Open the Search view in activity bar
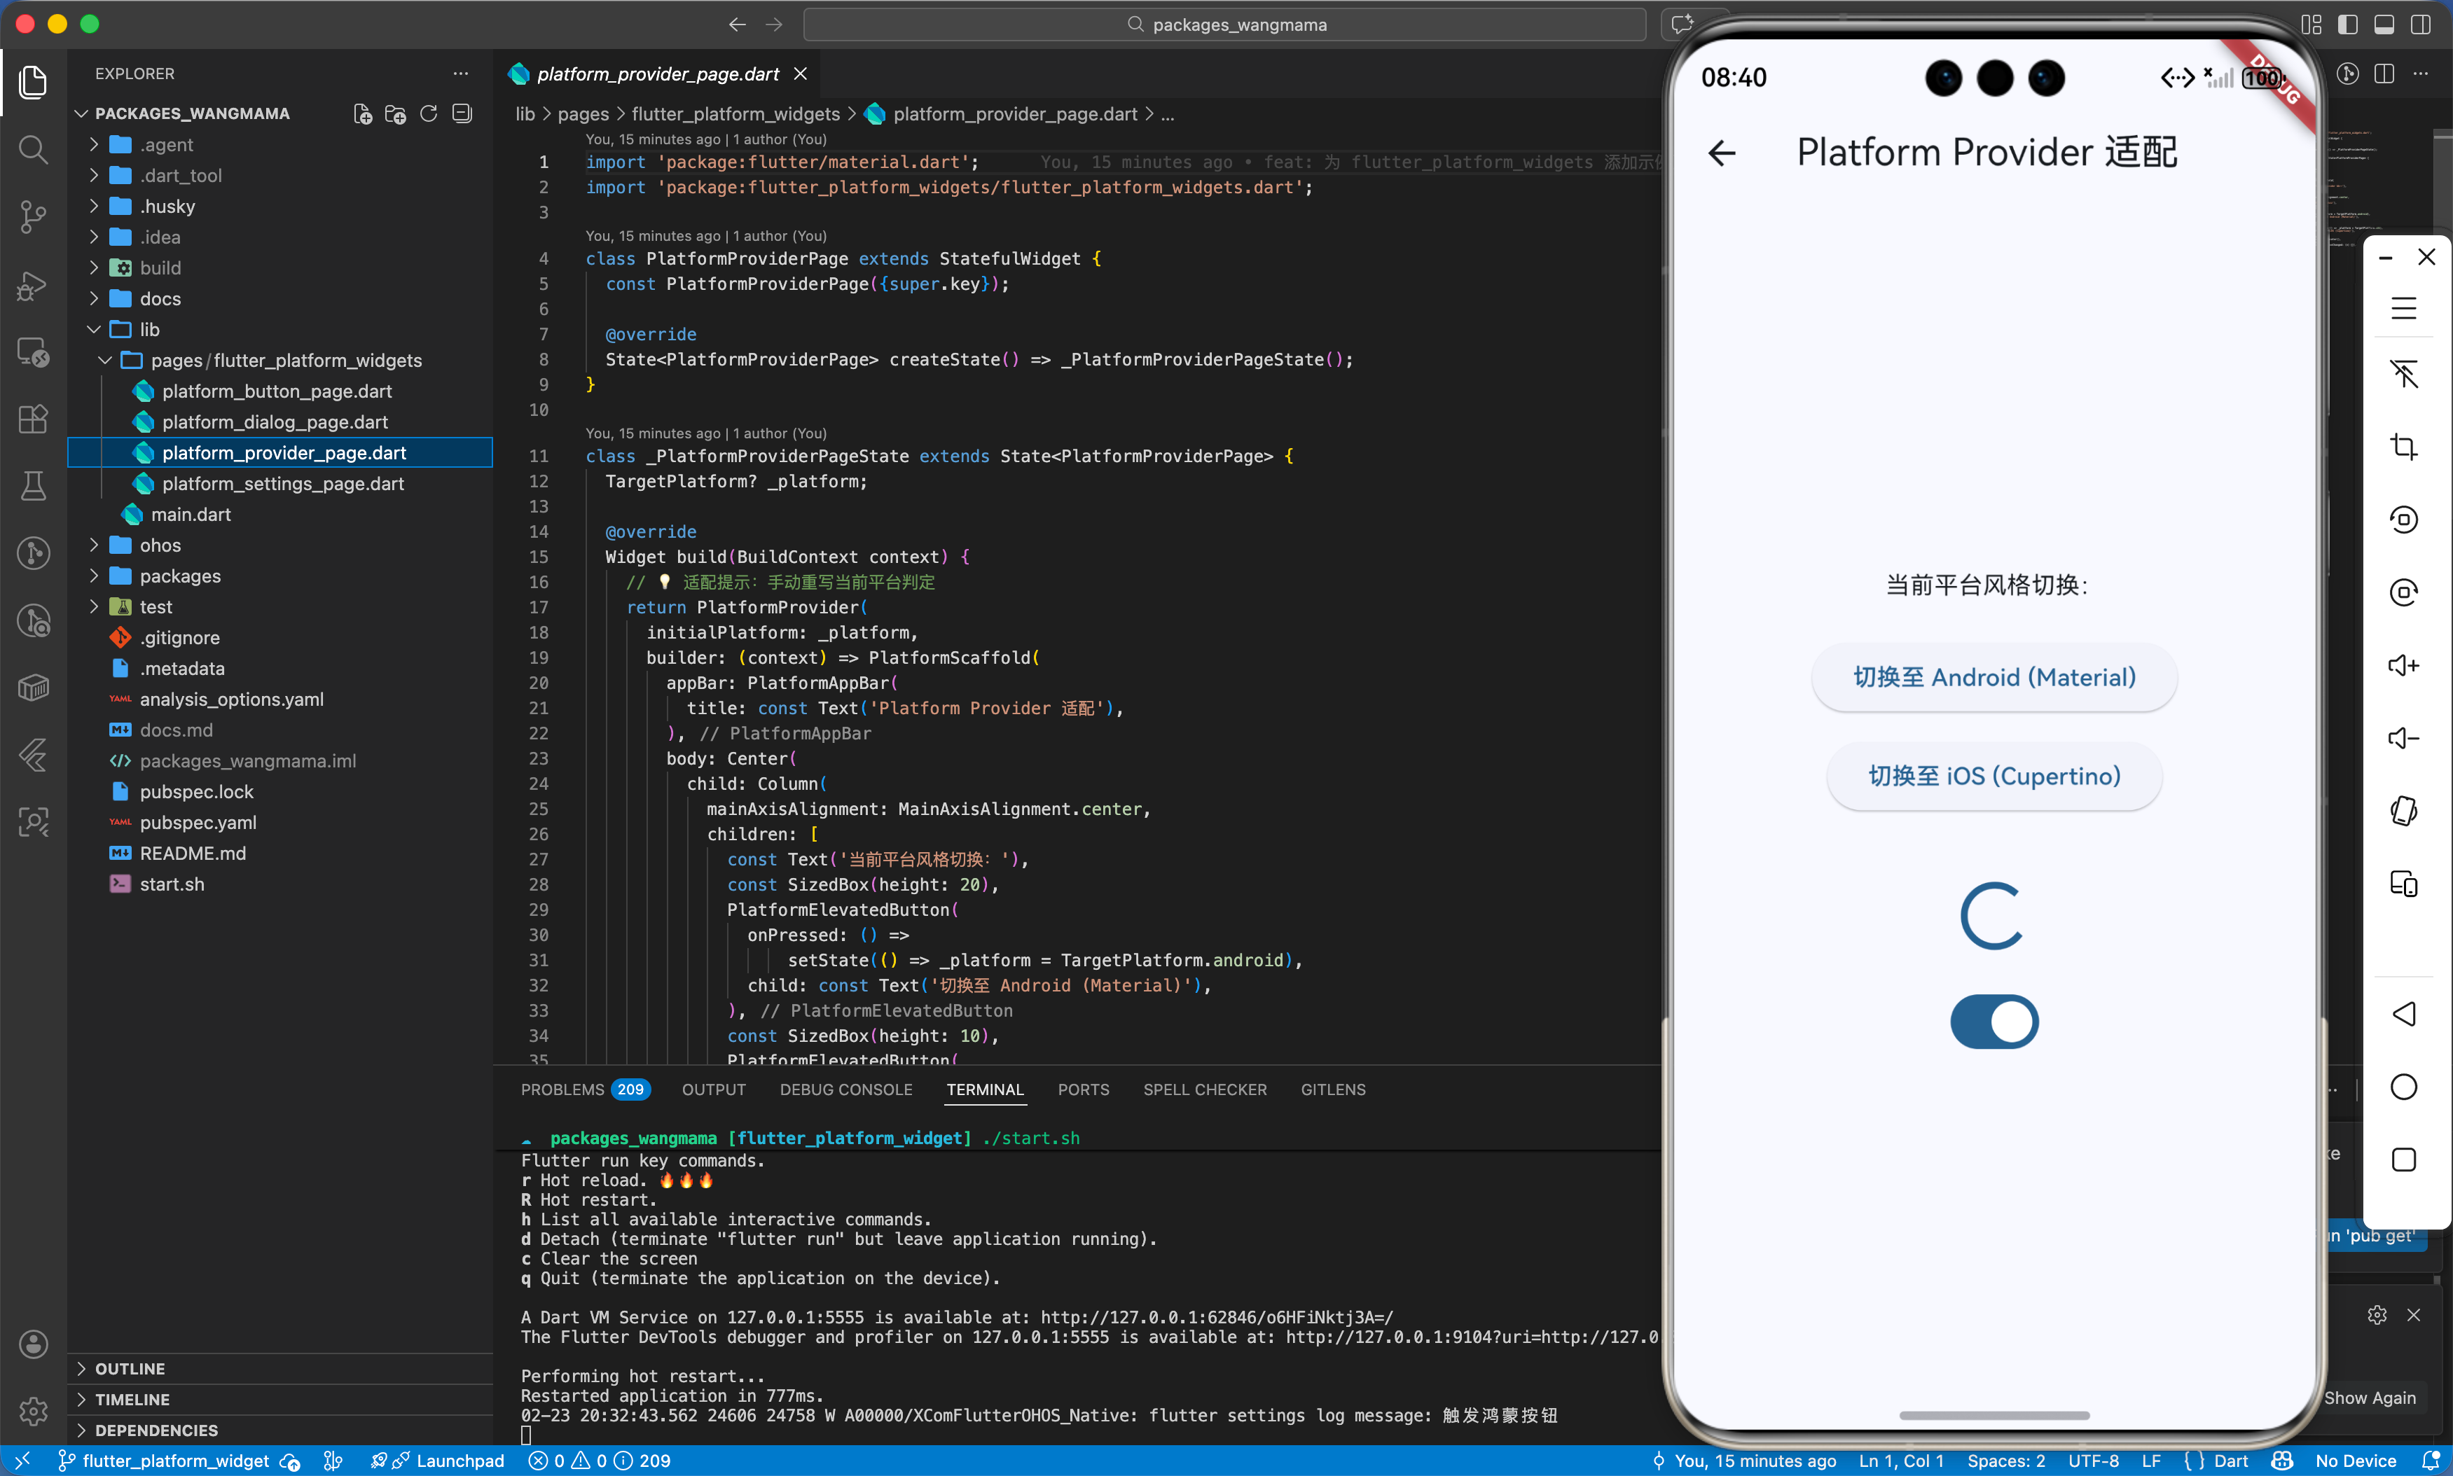The width and height of the screenshot is (2453, 1476). [x=33, y=150]
